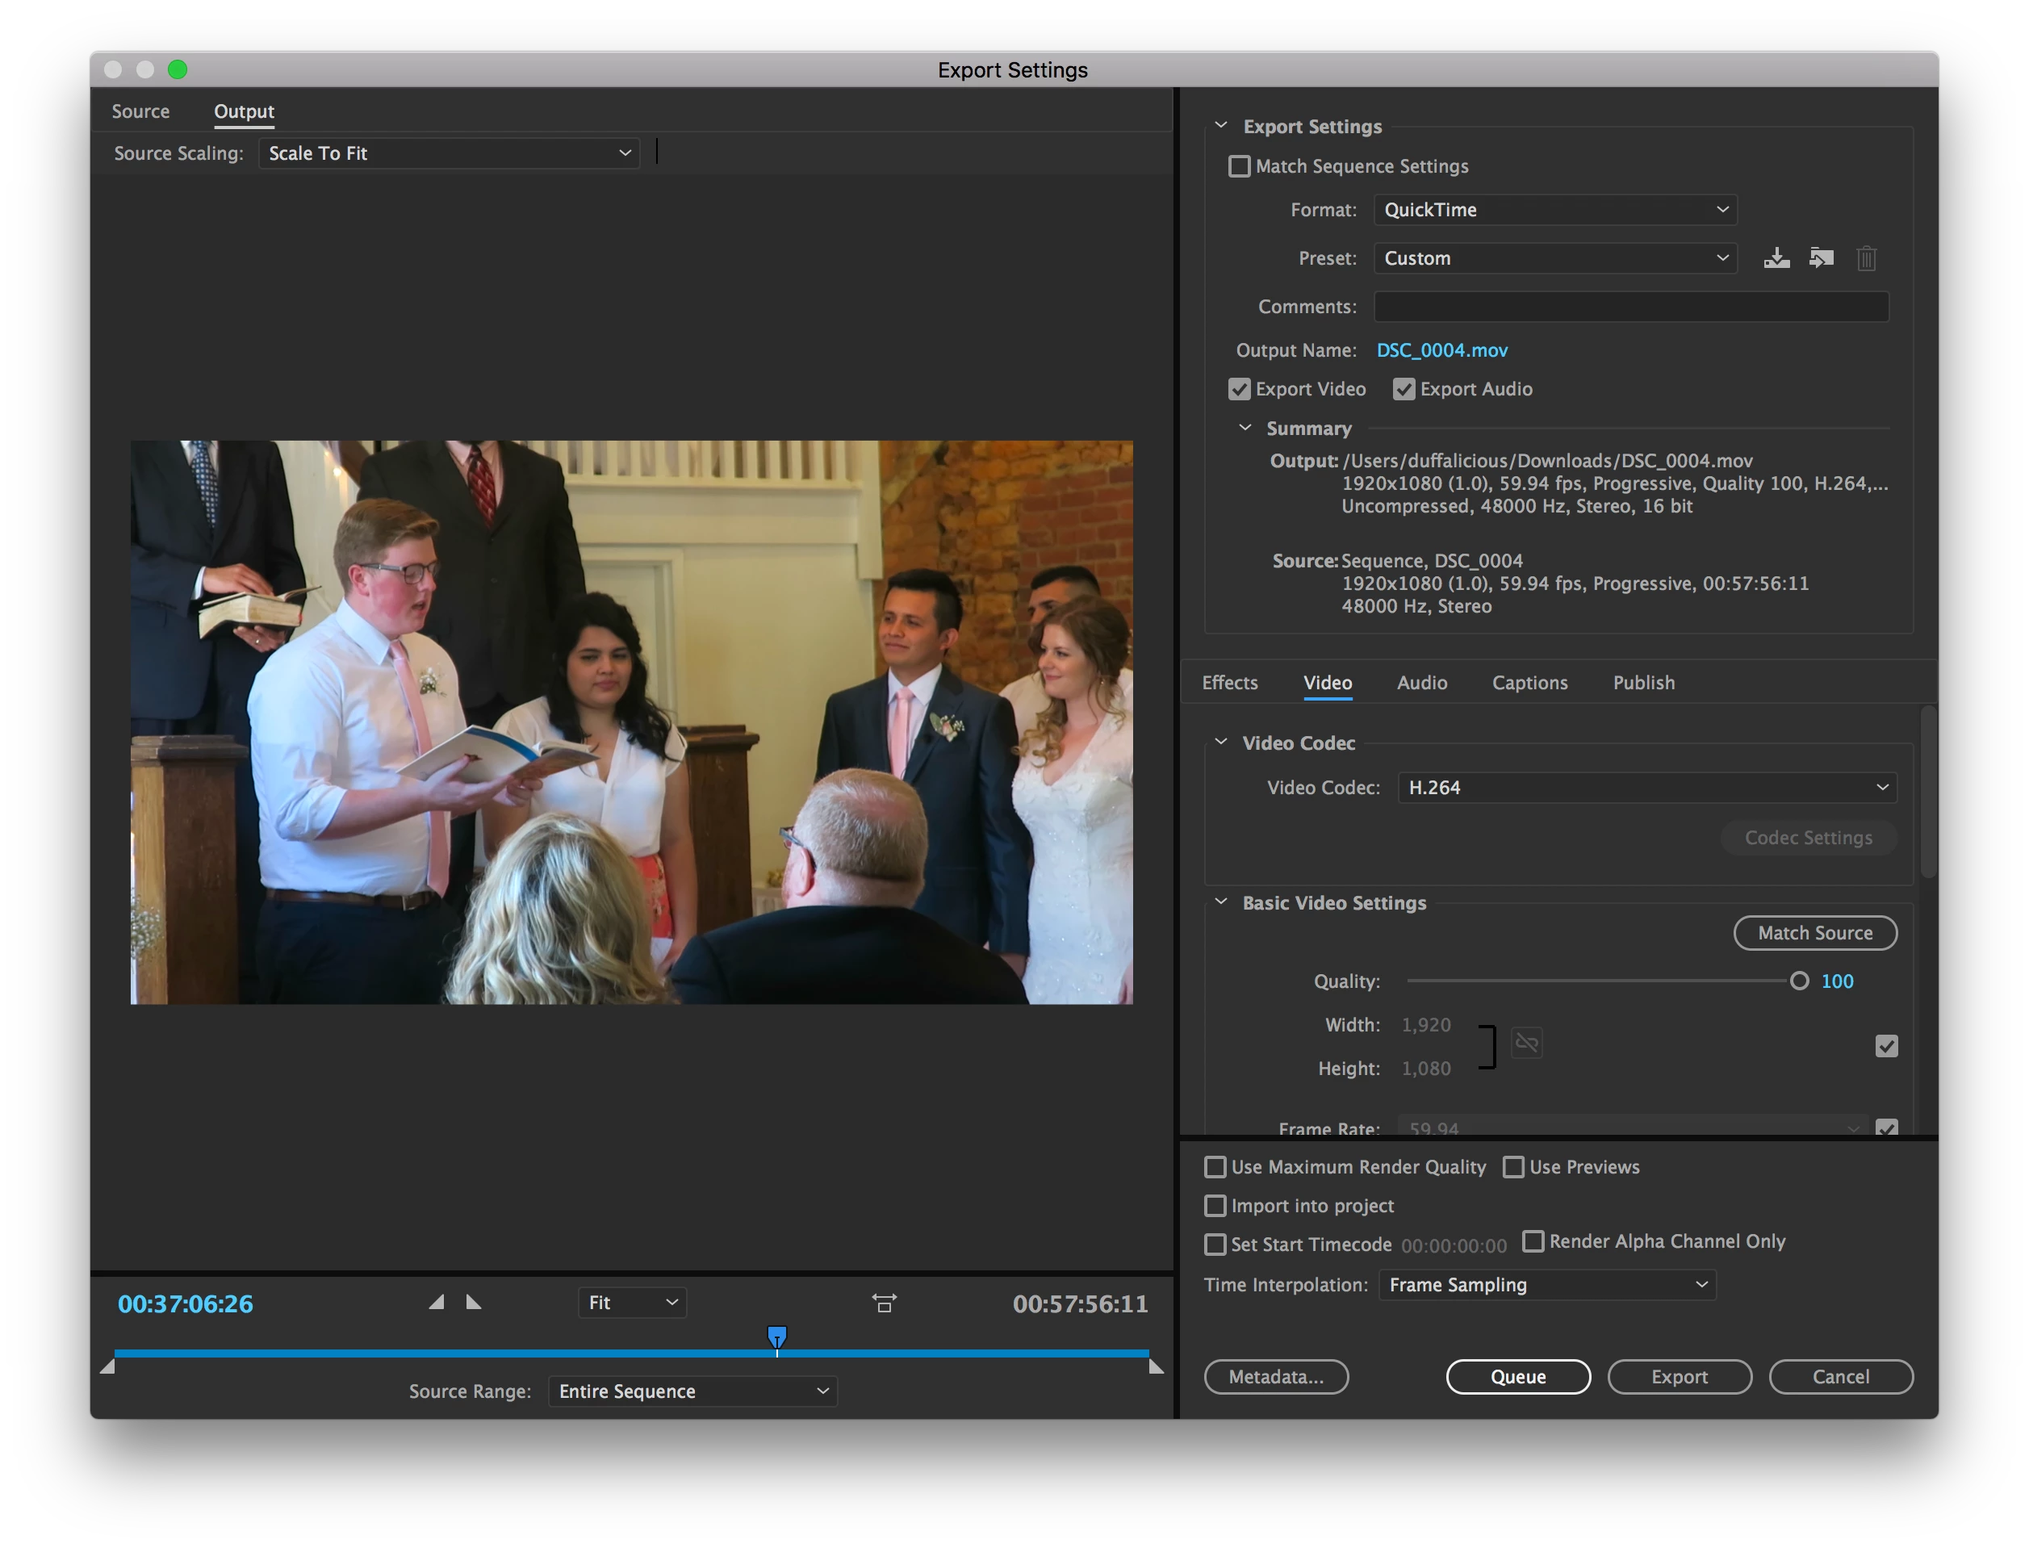Open the Video Codec H.264 dropdown
Screen dimensions: 2029x1548
click(x=1646, y=788)
